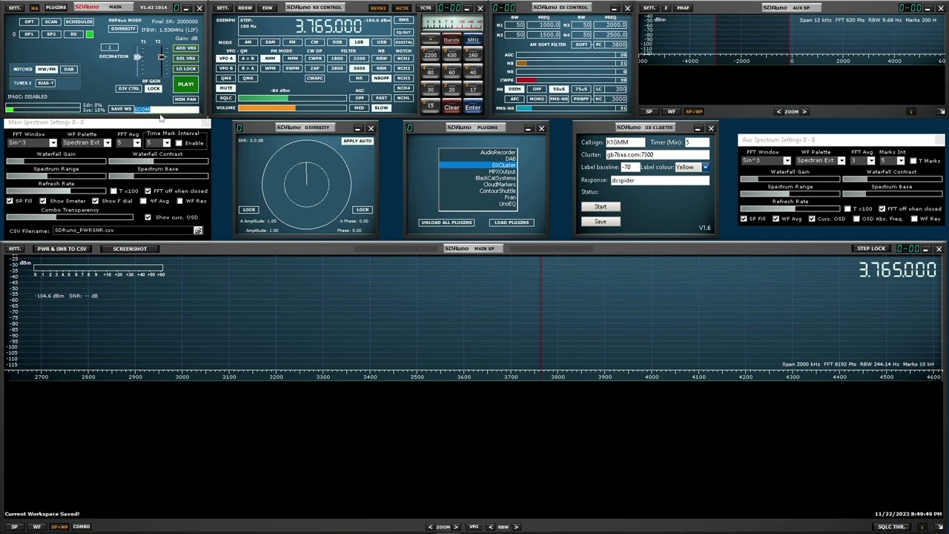Click the keypad 630 band button
Viewport: 949px width, 534px height.
click(x=452, y=55)
